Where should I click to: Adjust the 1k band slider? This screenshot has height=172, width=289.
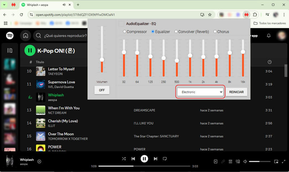[x=190, y=56]
